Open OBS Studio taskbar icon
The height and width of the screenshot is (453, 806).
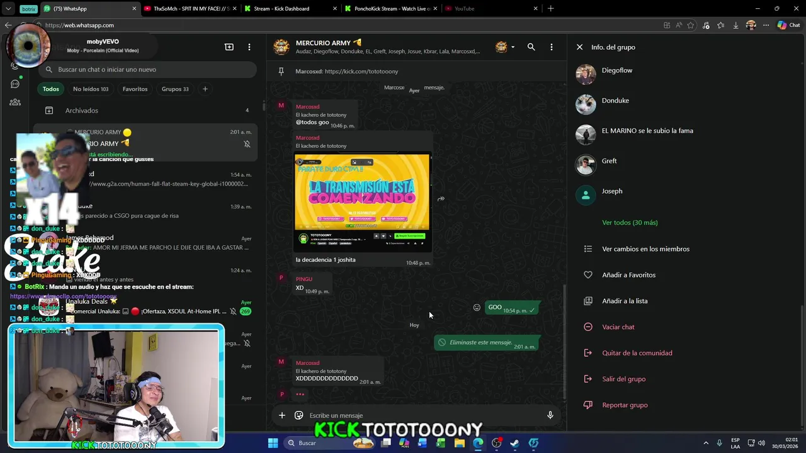(x=496, y=443)
